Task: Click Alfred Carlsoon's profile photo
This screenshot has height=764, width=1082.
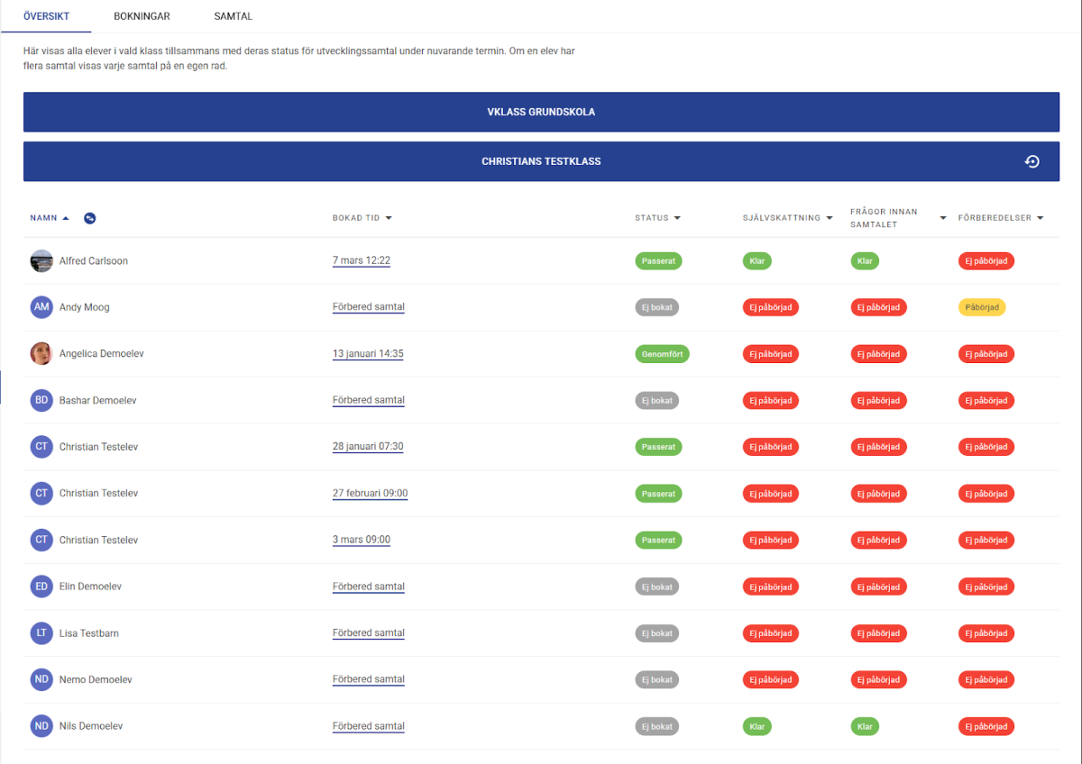Action: coord(41,261)
